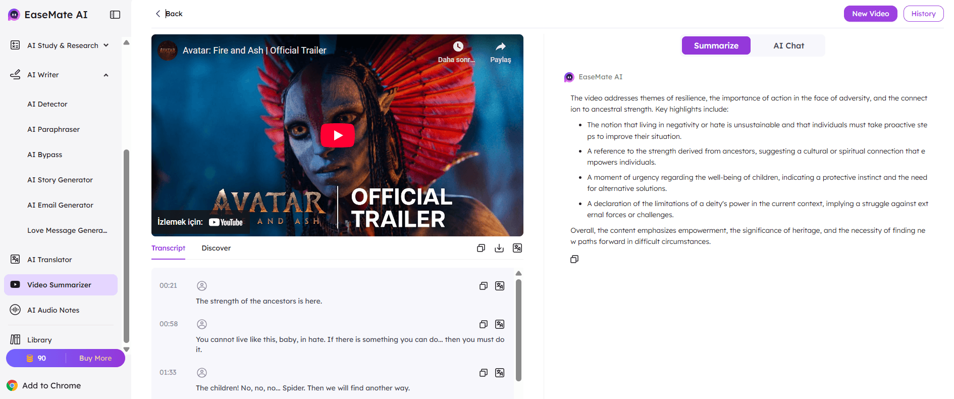Click transcript scrollbar up arrow
954x399 pixels.
click(518, 273)
